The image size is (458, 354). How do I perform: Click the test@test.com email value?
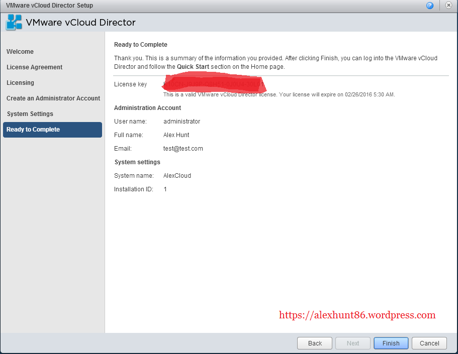tap(183, 149)
